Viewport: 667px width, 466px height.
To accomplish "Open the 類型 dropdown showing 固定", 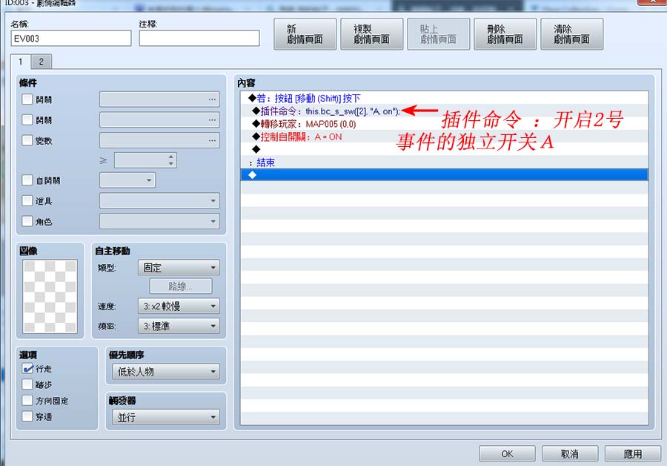I will tap(179, 267).
